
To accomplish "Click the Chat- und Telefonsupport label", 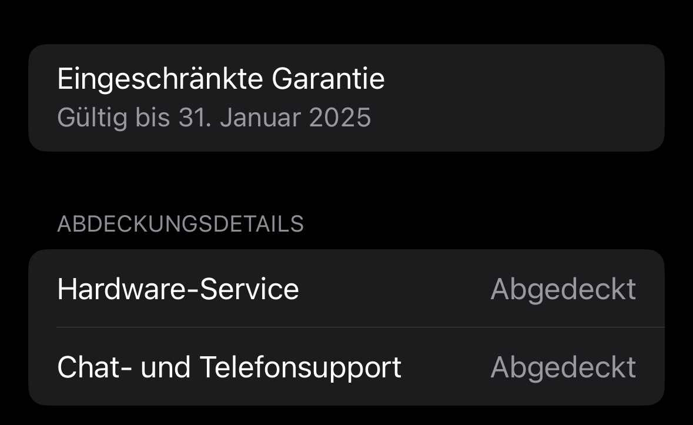I will [x=229, y=367].
